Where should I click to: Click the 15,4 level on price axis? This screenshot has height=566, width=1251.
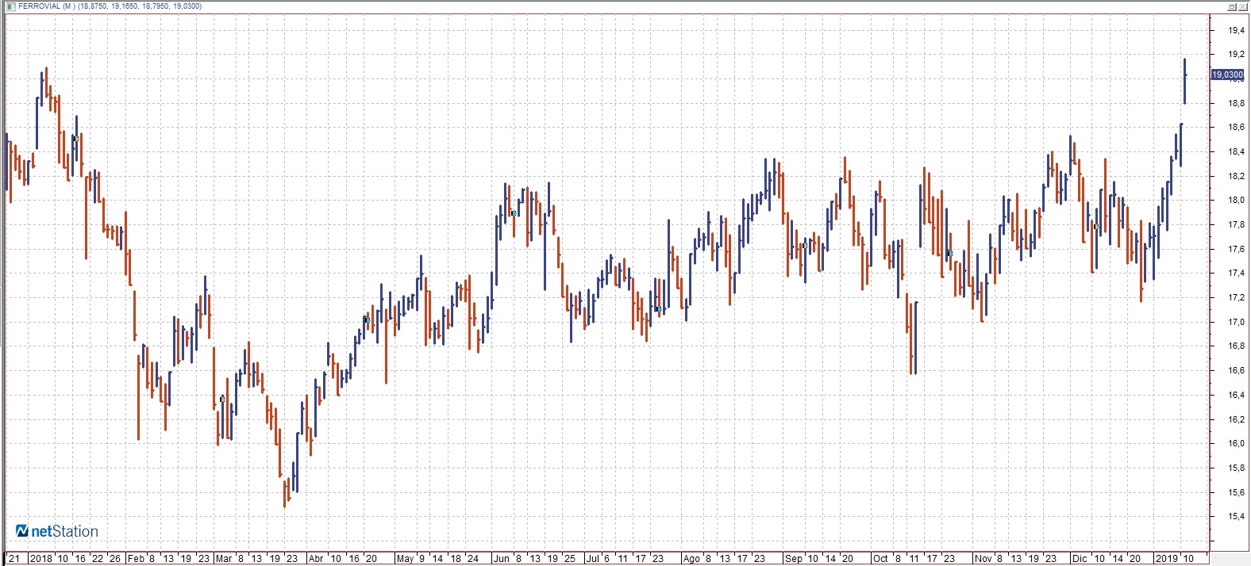pos(1236,516)
